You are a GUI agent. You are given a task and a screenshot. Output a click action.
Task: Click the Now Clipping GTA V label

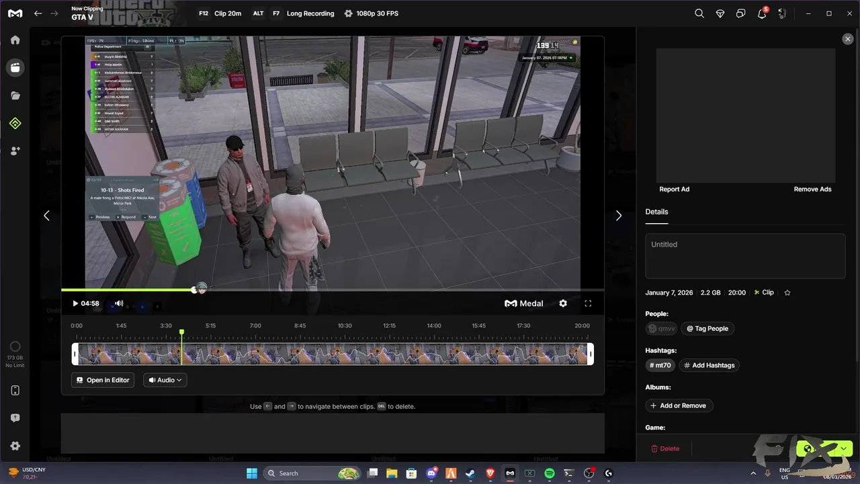tap(87, 13)
